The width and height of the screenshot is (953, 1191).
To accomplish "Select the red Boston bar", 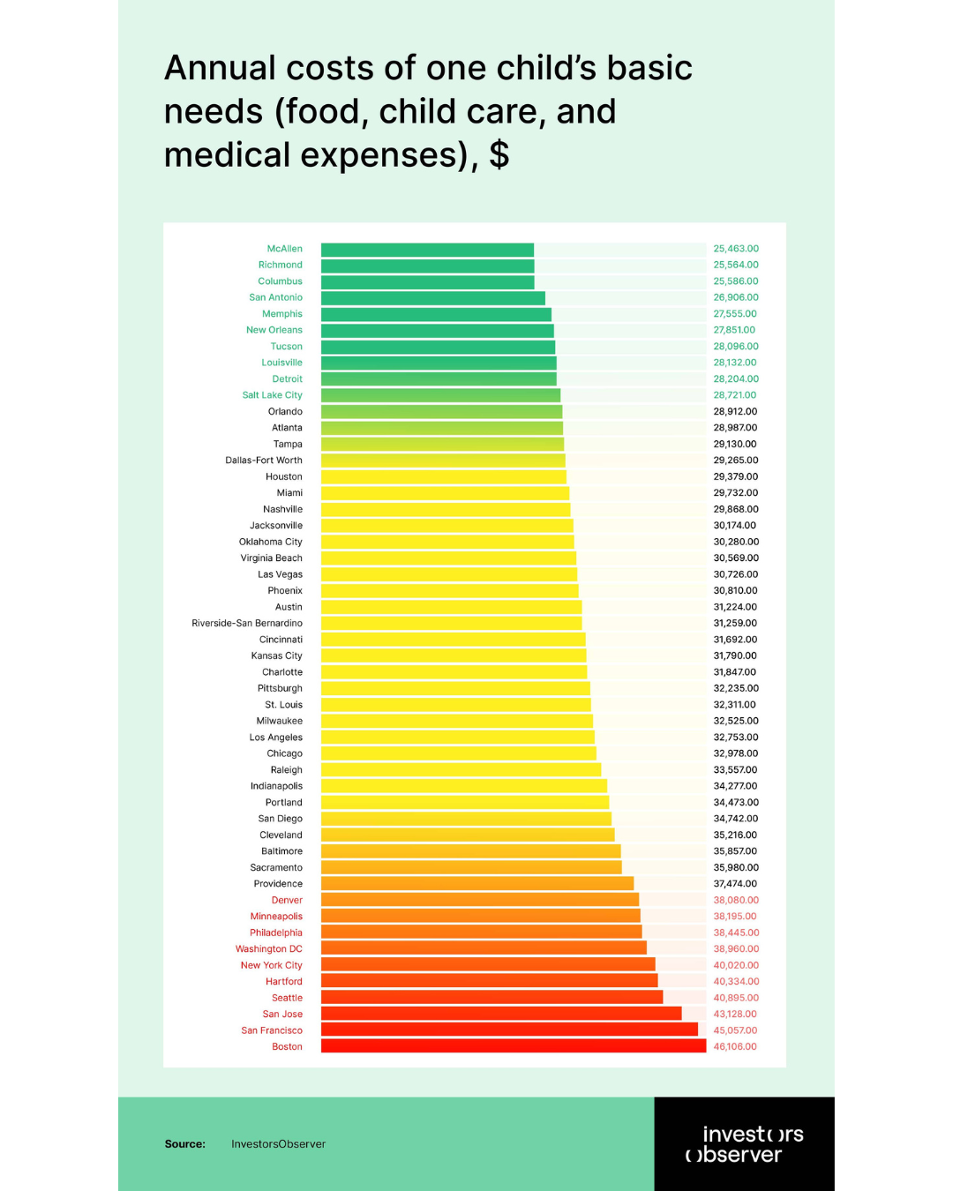I will (513, 1046).
